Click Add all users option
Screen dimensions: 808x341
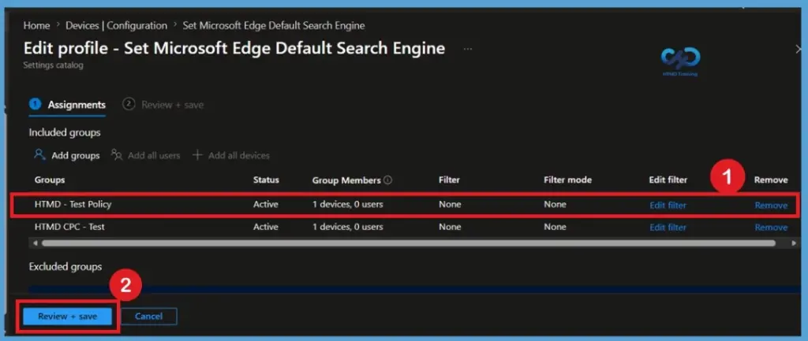146,155
